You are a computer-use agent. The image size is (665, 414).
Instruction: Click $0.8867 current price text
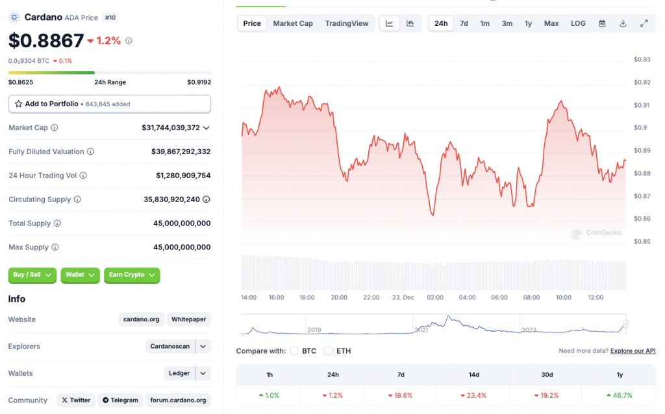coord(46,41)
